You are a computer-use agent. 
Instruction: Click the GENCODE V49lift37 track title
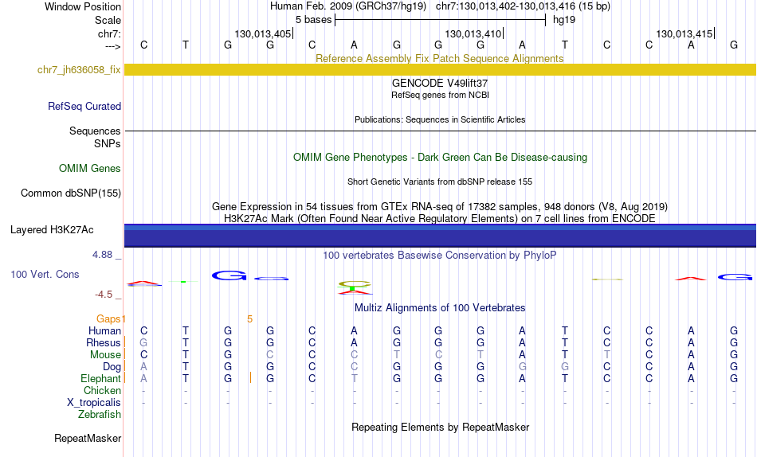439,83
